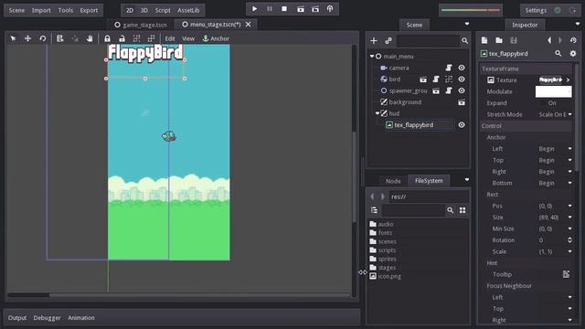Open the Import menu
The width and height of the screenshot is (585, 329).
(41, 10)
